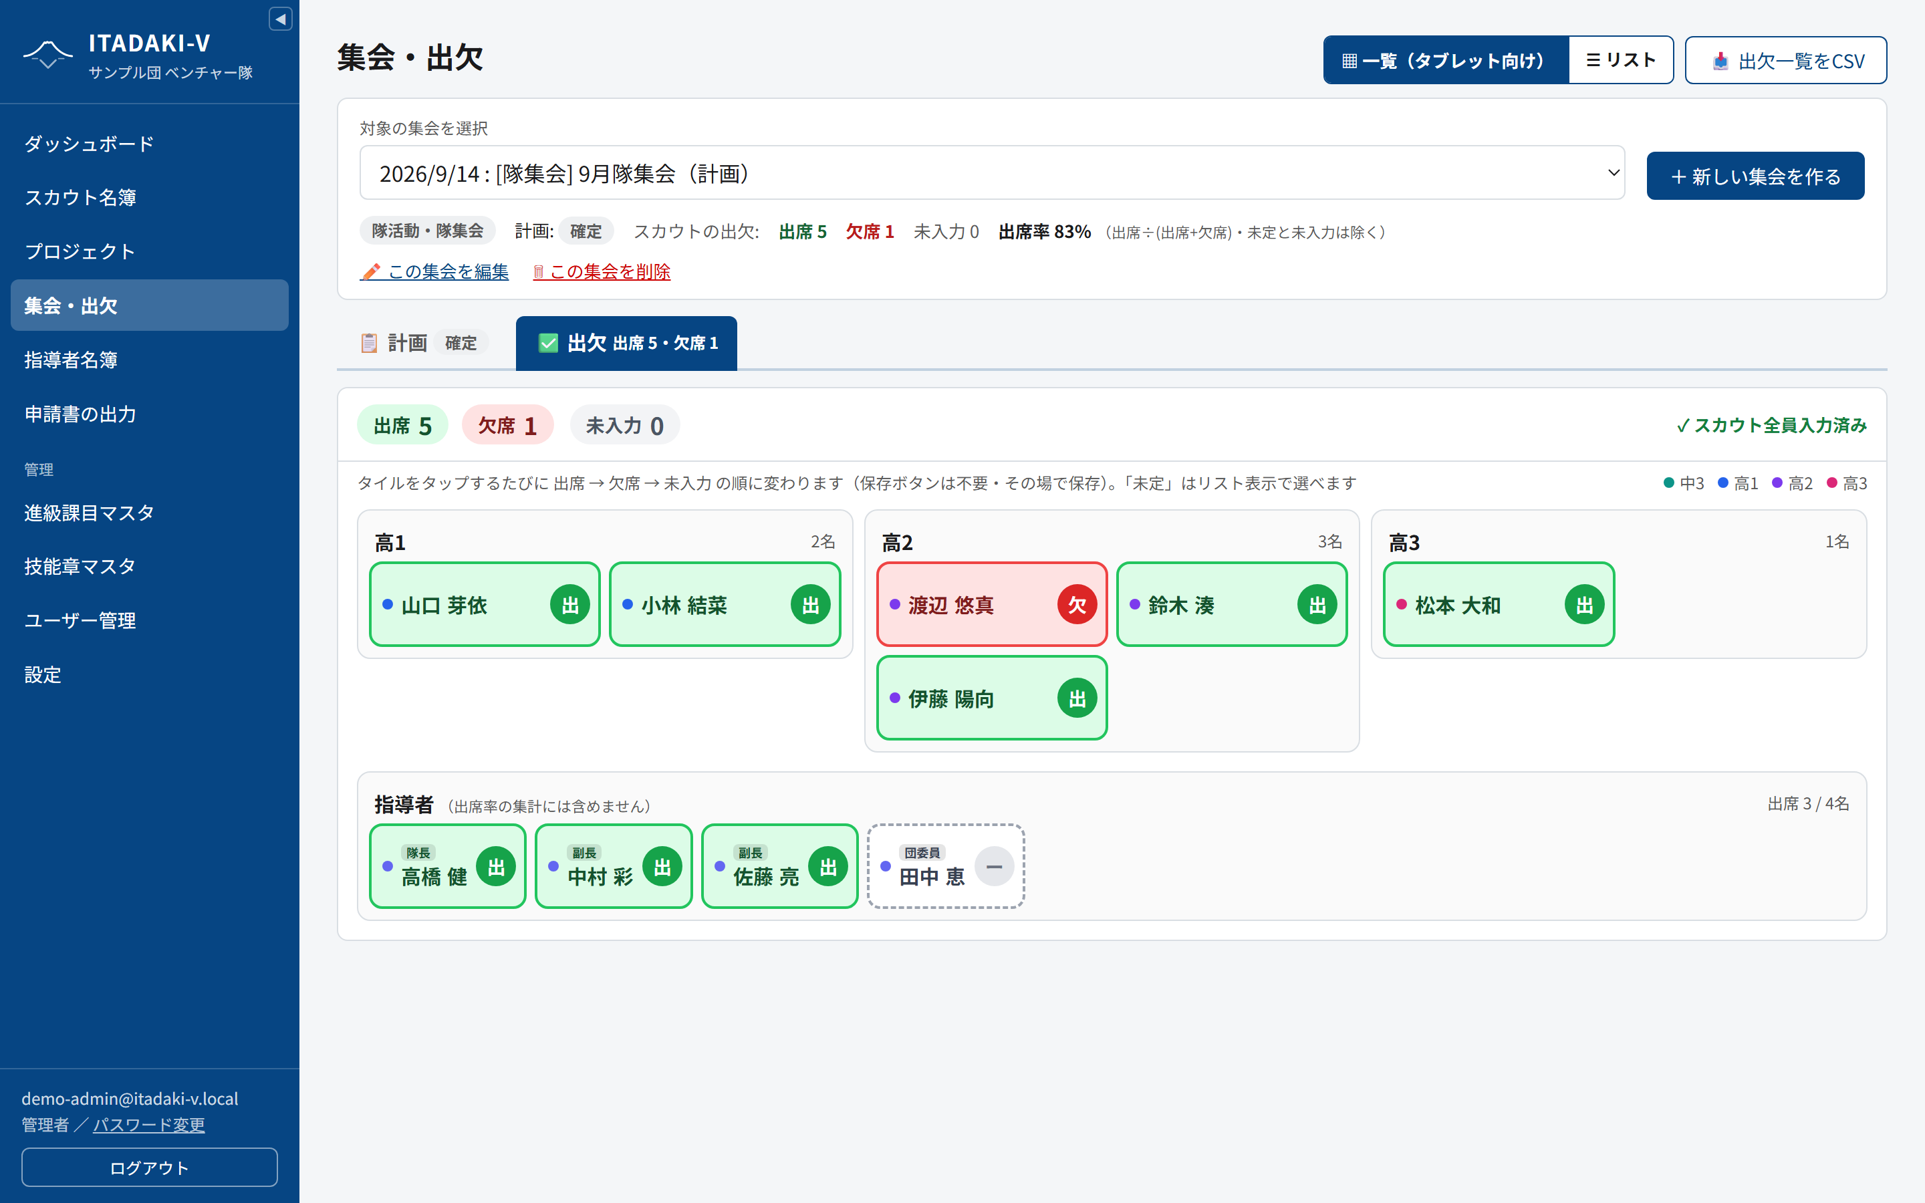Go to プロジェクト page

pos(150,251)
